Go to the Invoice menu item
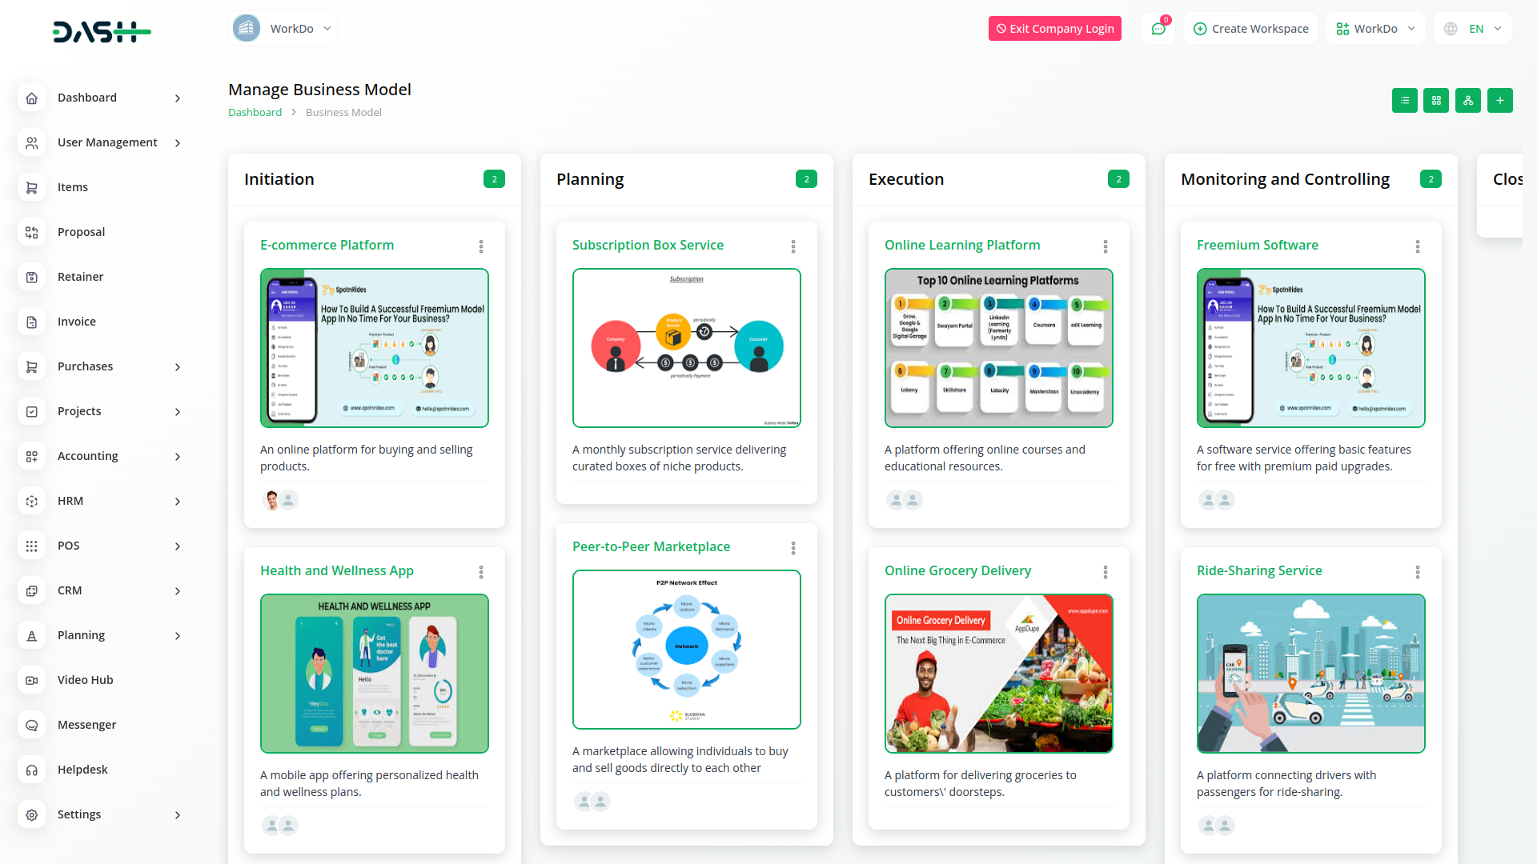 tap(77, 322)
